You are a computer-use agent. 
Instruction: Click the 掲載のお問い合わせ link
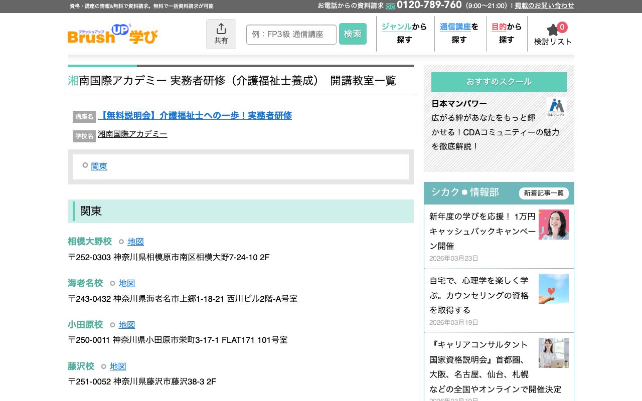(x=545, y=6)
